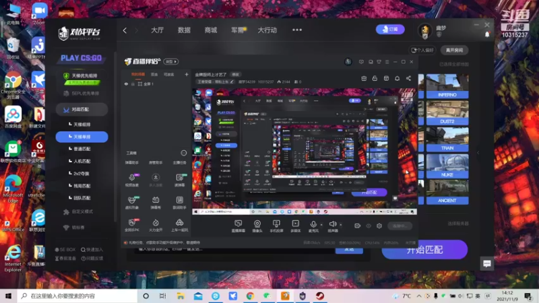Image resolution: width=539 pixels, height=303 pixels.
Task: Select 2v2夺旗 mode
Action: [81, 174]
